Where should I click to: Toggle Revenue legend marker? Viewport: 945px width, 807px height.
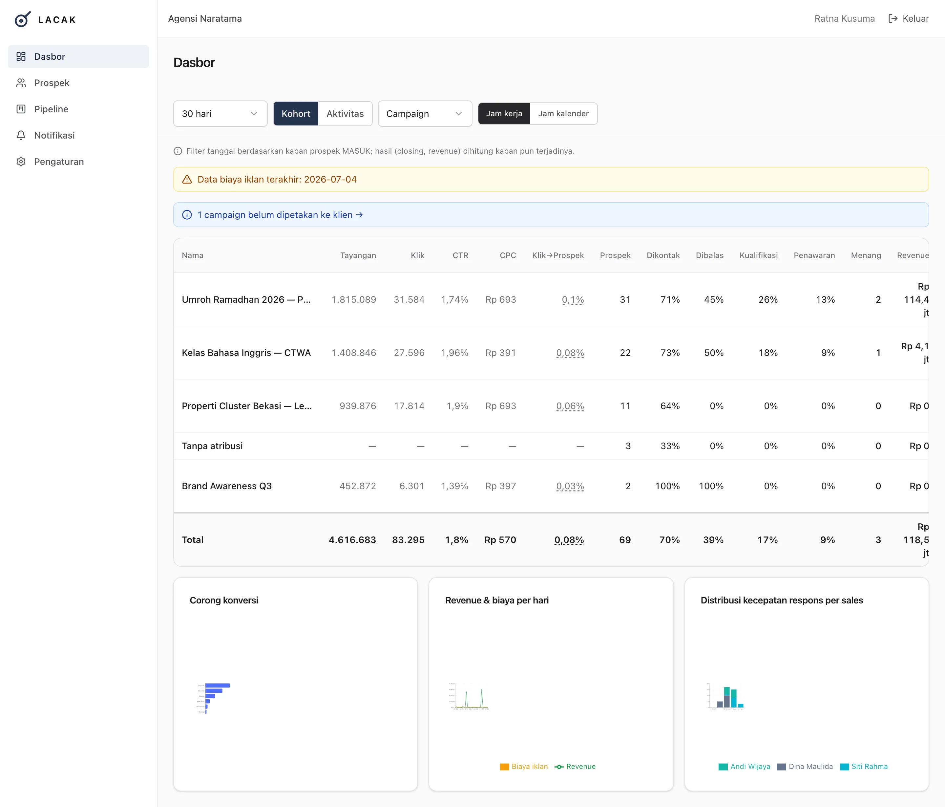tap(559, 767)
